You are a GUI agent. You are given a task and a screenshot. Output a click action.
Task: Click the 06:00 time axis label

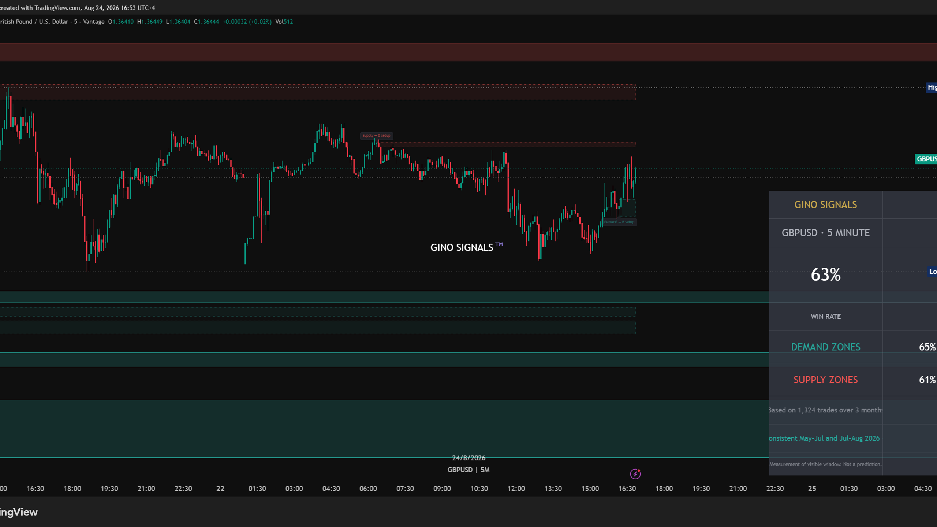[x=368, y=489]
